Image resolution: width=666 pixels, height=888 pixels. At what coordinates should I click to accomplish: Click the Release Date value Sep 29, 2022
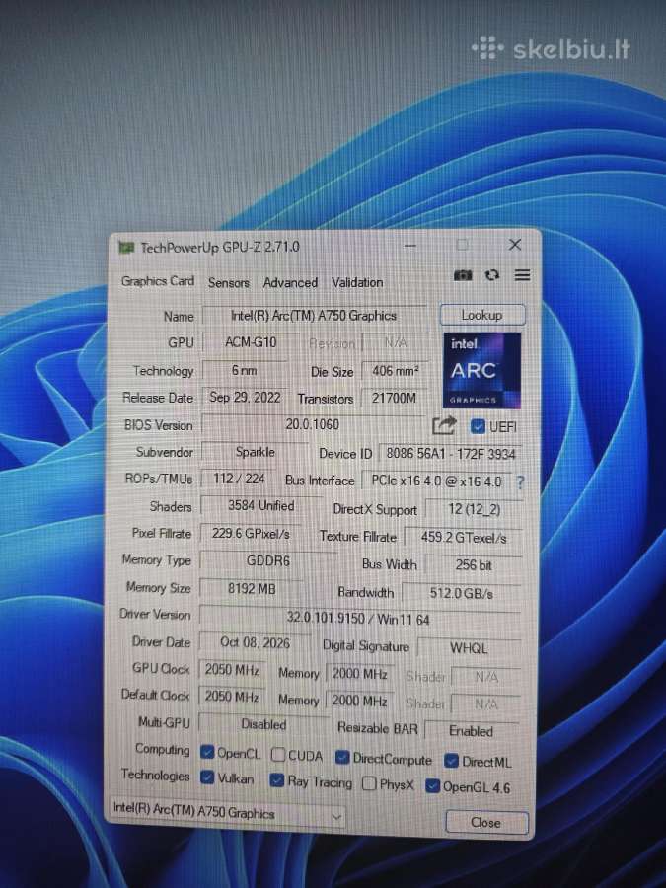pos(245,397)
